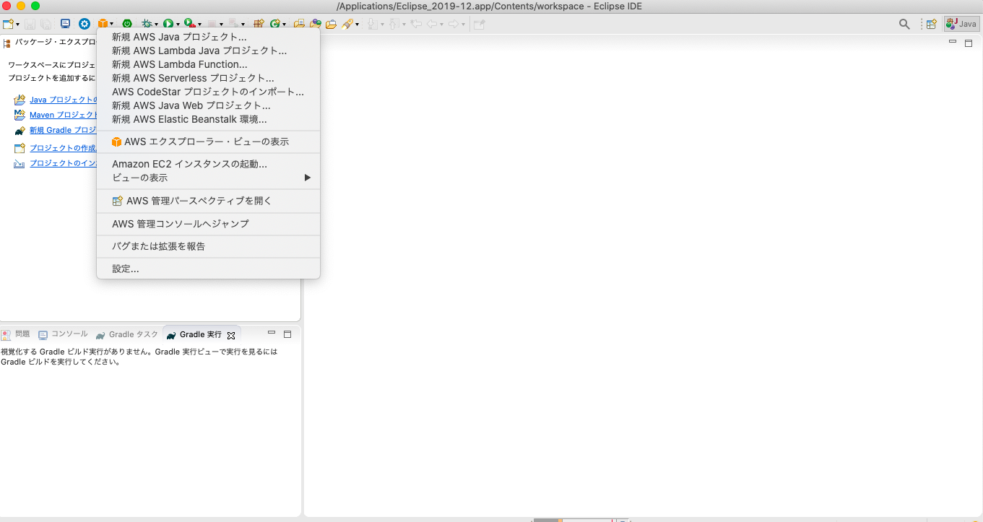Click the 新規 Gradle プロジェクト link
The height and width of the screenshot is (522, 983).
tap(63, 131)
